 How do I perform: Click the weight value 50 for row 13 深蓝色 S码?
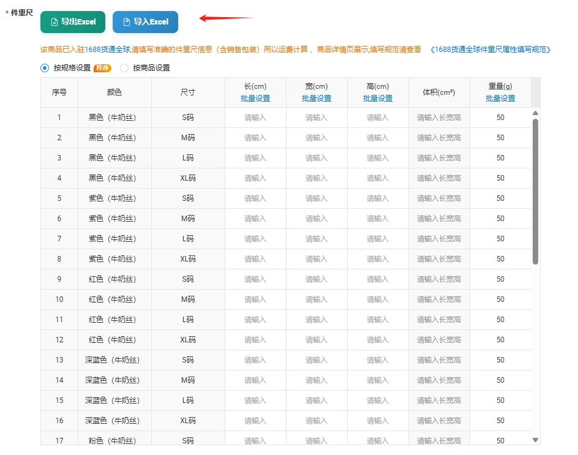click(500, 359)
